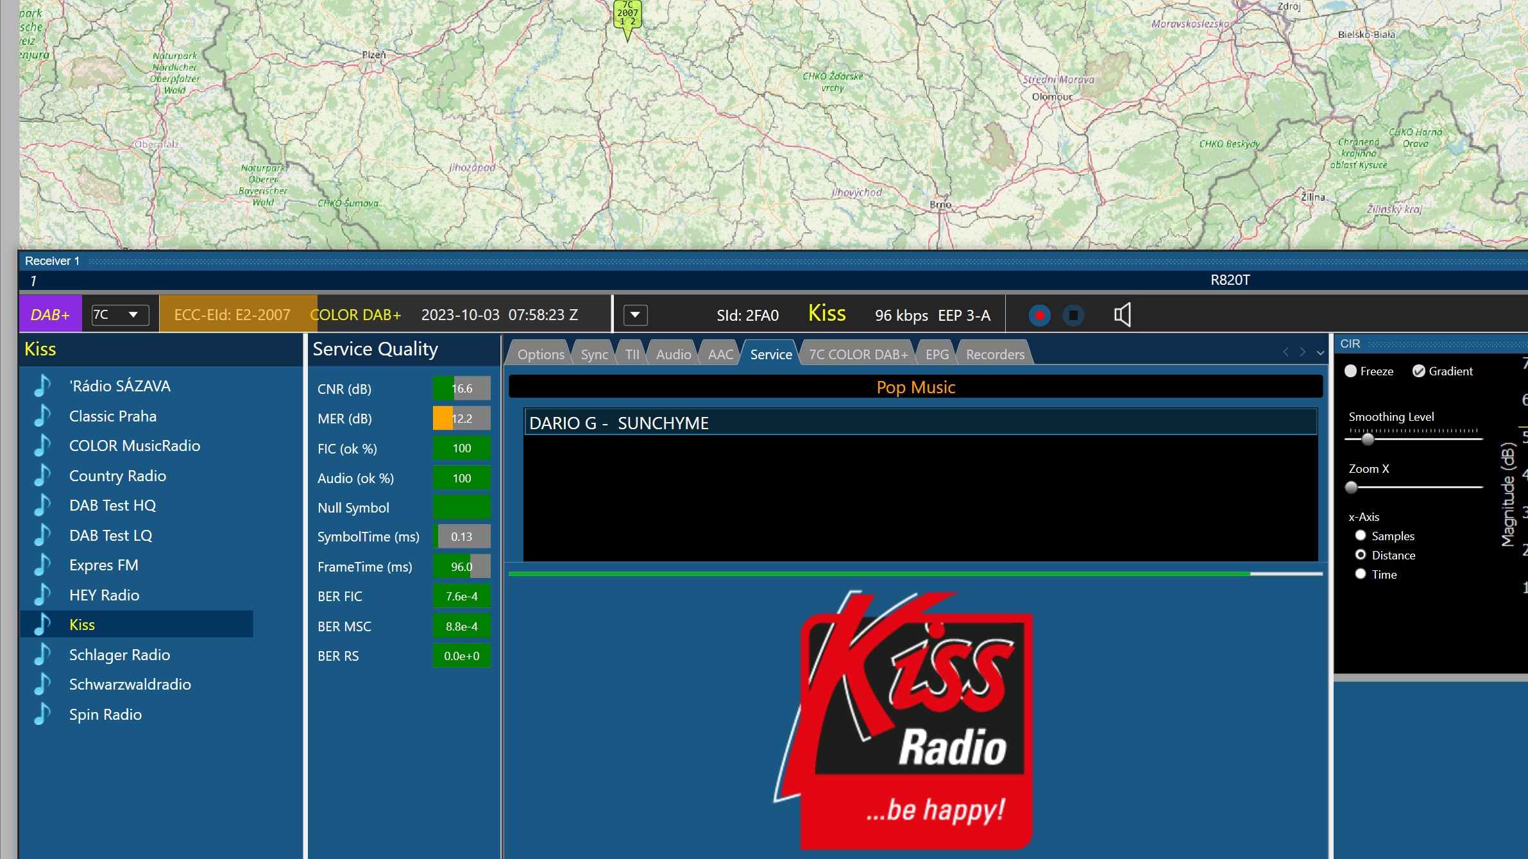Open the Audio tab

click(x=674, y=354)
